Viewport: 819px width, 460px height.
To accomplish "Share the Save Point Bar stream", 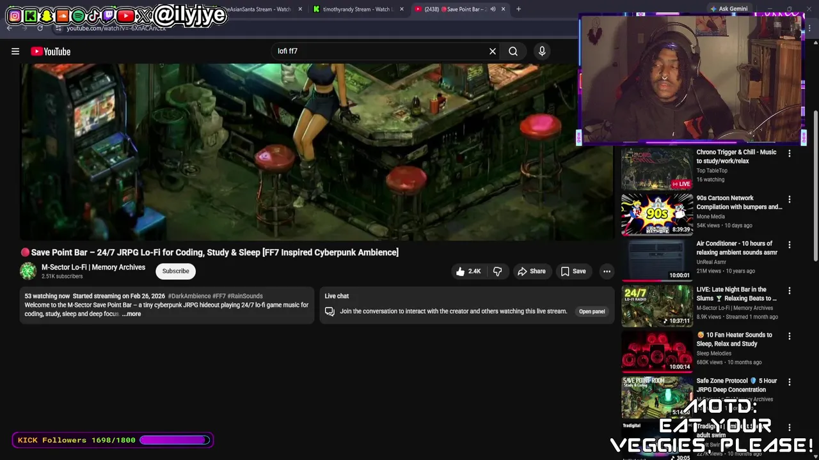I will pyautogui.click(x=531, y=272).
